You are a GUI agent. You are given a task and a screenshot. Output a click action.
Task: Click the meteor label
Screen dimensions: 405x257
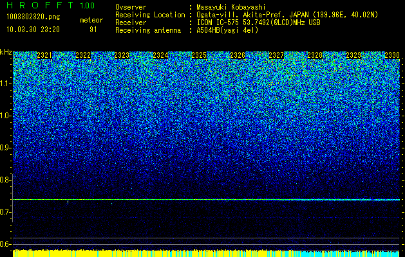click(x=91, y=20)
